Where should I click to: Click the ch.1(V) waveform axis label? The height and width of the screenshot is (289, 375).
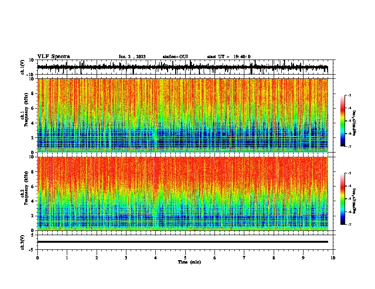click(x=23, y=67)
